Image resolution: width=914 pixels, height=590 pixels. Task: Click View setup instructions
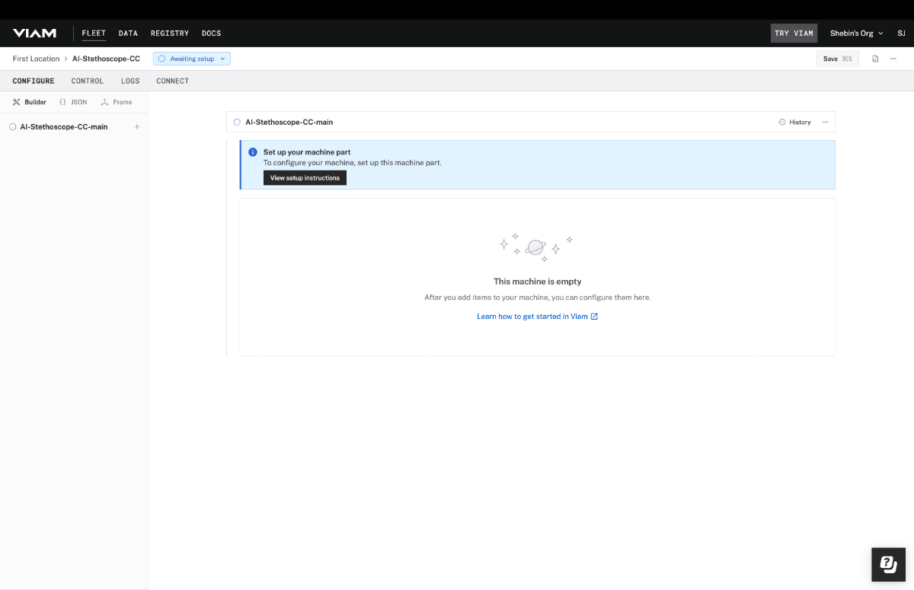click(x=305, y=178)
